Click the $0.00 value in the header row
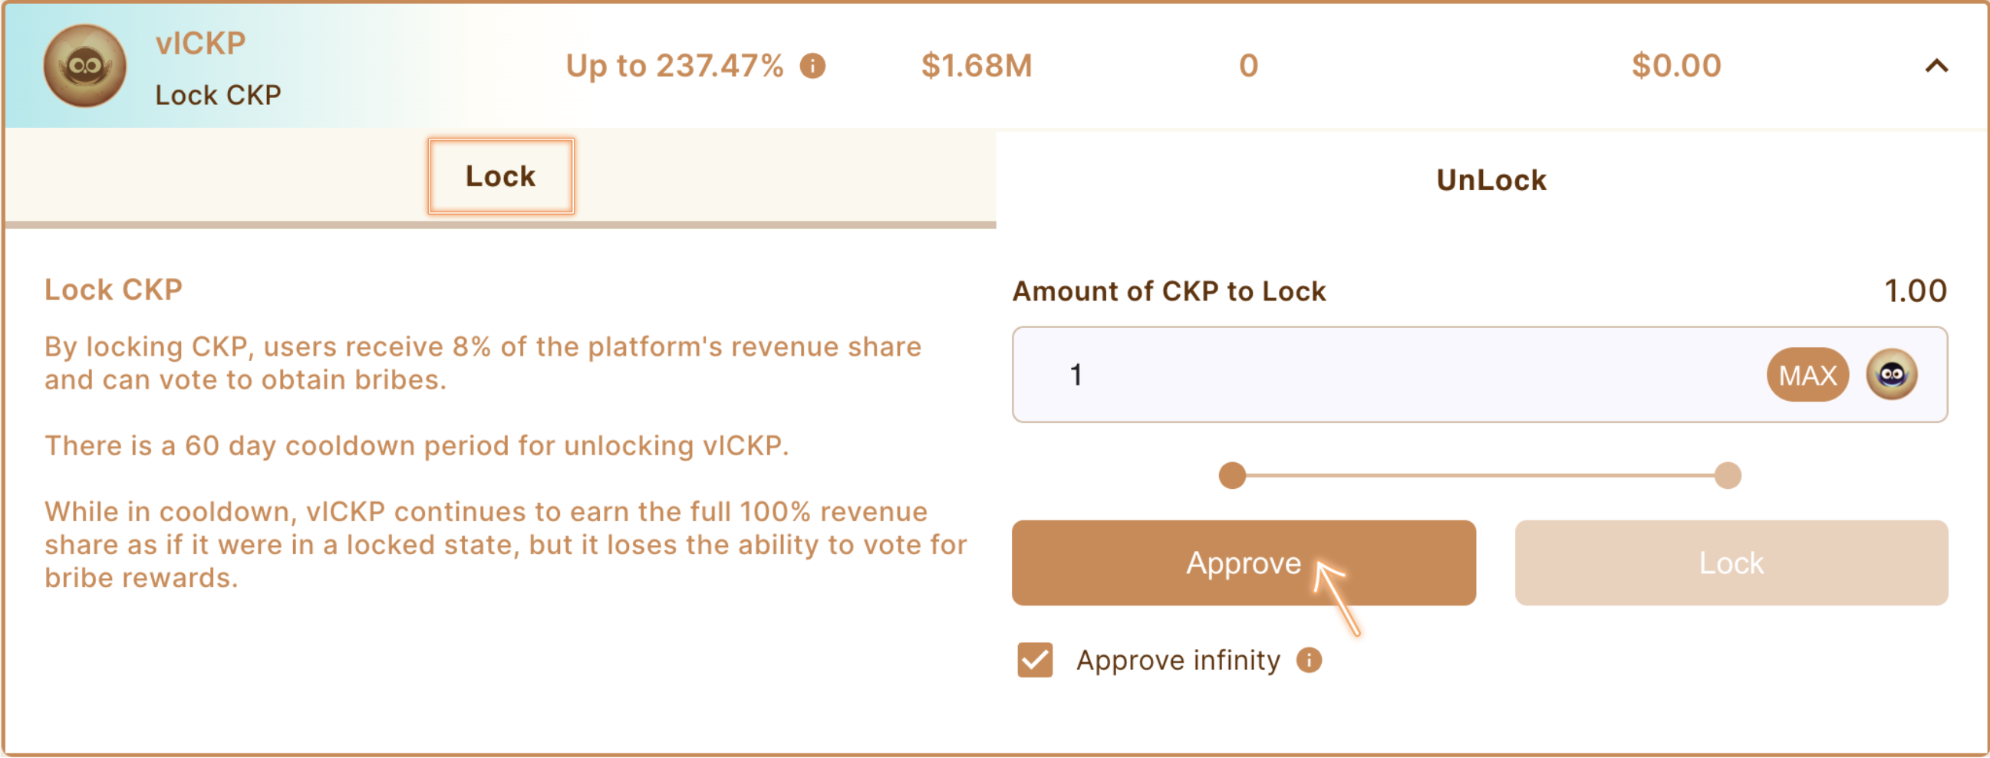This screenshot has width=1990, height=758. coord(1675,66)
